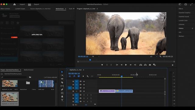Viewport: 195px width, 110px height.
Task: Open the Libraries panel
Action: (x=182, y=24)
